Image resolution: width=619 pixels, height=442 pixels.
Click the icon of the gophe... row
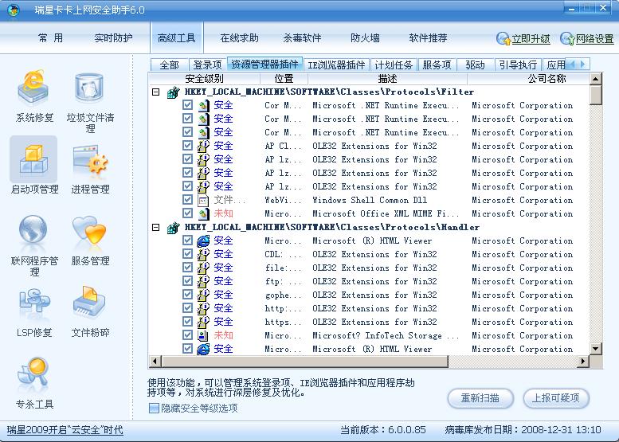203,295
